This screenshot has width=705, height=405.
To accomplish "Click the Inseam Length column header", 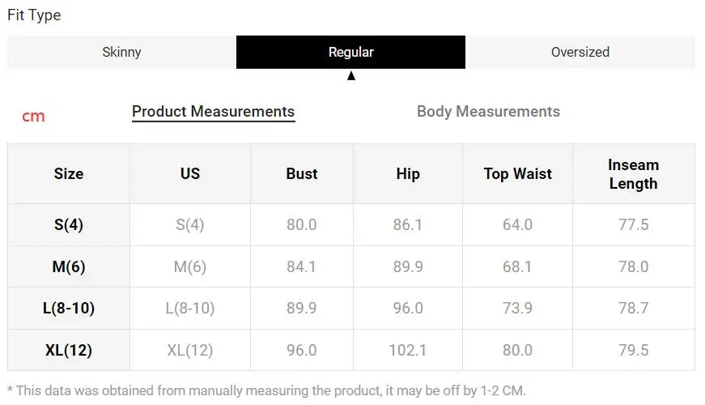I will tap(634, 173).
